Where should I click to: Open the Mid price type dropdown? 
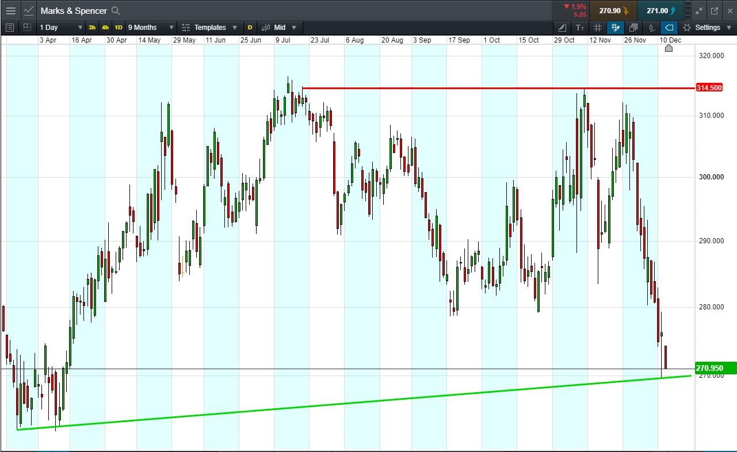click(x=294, y=28)
